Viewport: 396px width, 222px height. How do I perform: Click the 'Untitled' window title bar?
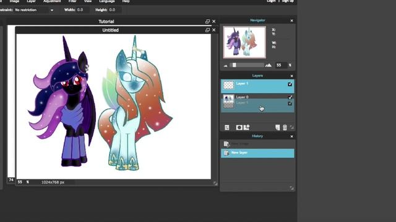(110, 30)
